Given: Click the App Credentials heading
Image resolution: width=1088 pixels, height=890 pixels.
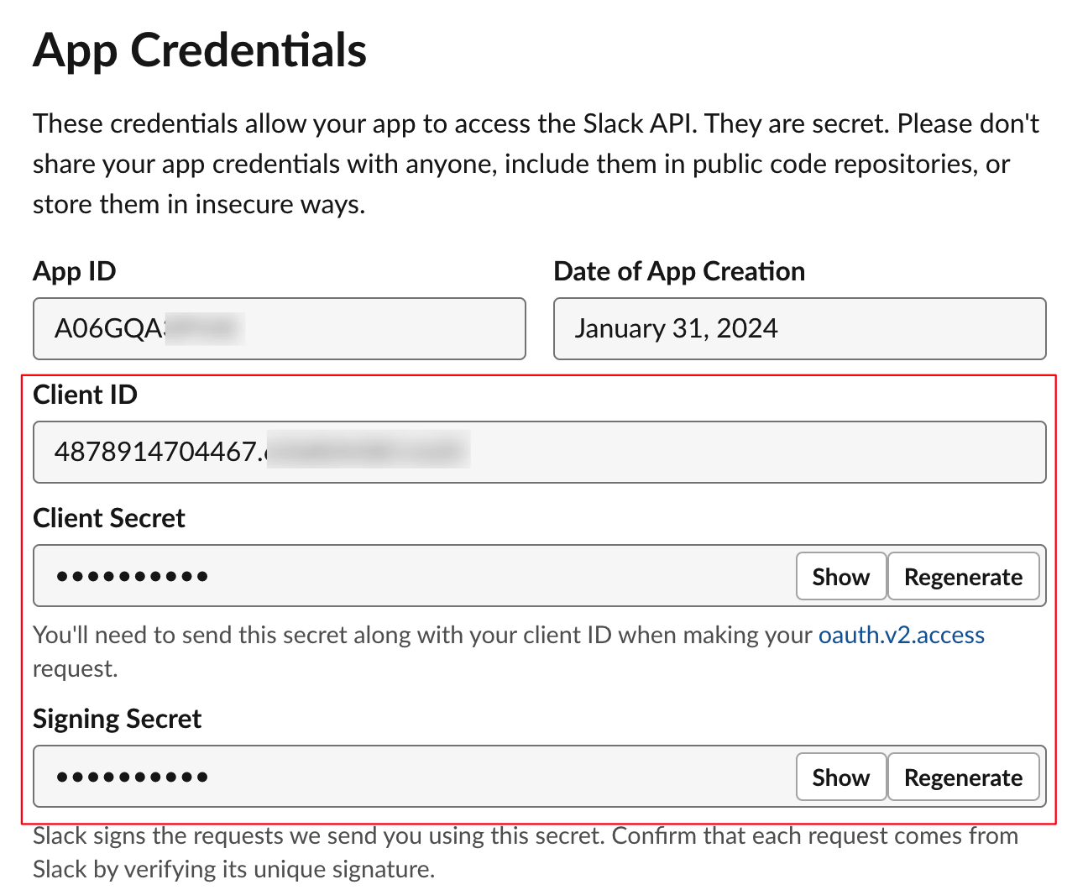Looking at the screenshot, I should 200,50.
